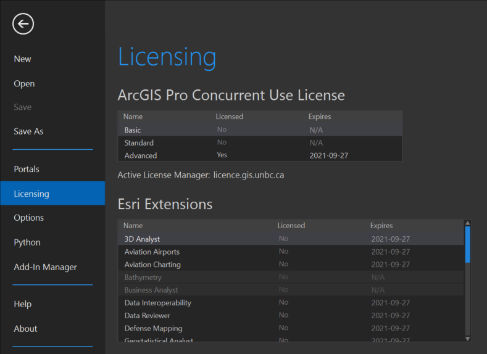Viewport: 487px width, 354px height.
Task: Click the Licensed header in license table
Action: pyautogui.click(x=230, y=117)
